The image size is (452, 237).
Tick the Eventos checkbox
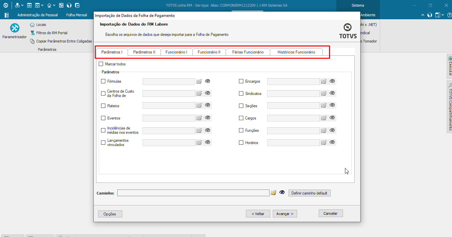pos(103,118)
